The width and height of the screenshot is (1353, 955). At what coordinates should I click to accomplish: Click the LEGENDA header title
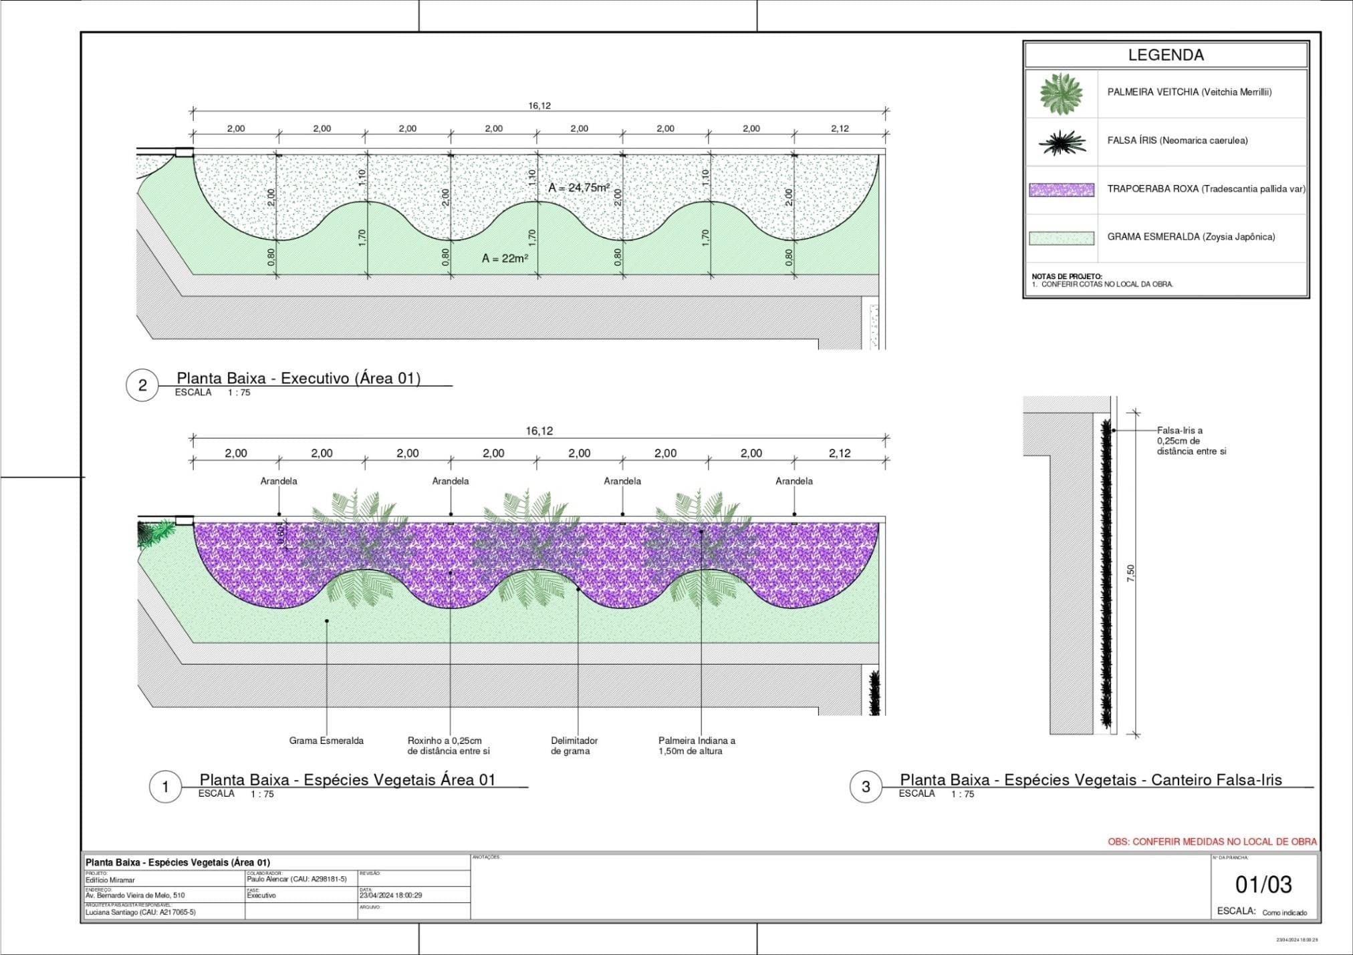tap(1165, 55)
